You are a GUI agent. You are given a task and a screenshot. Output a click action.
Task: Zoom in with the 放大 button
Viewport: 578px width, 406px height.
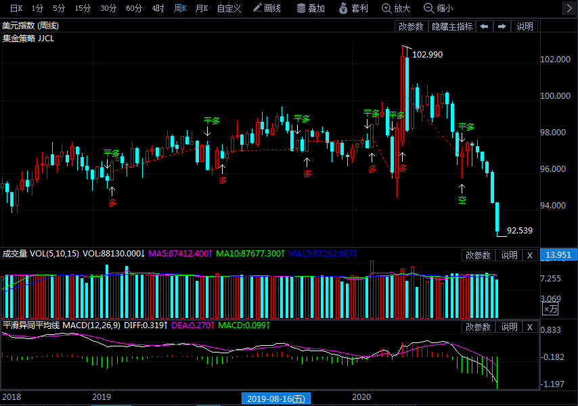coord(396,8)
